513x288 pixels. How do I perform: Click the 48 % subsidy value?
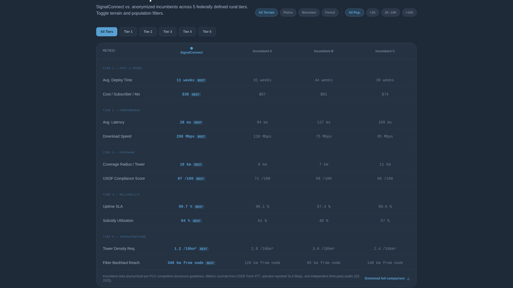[x=324, y=221]
